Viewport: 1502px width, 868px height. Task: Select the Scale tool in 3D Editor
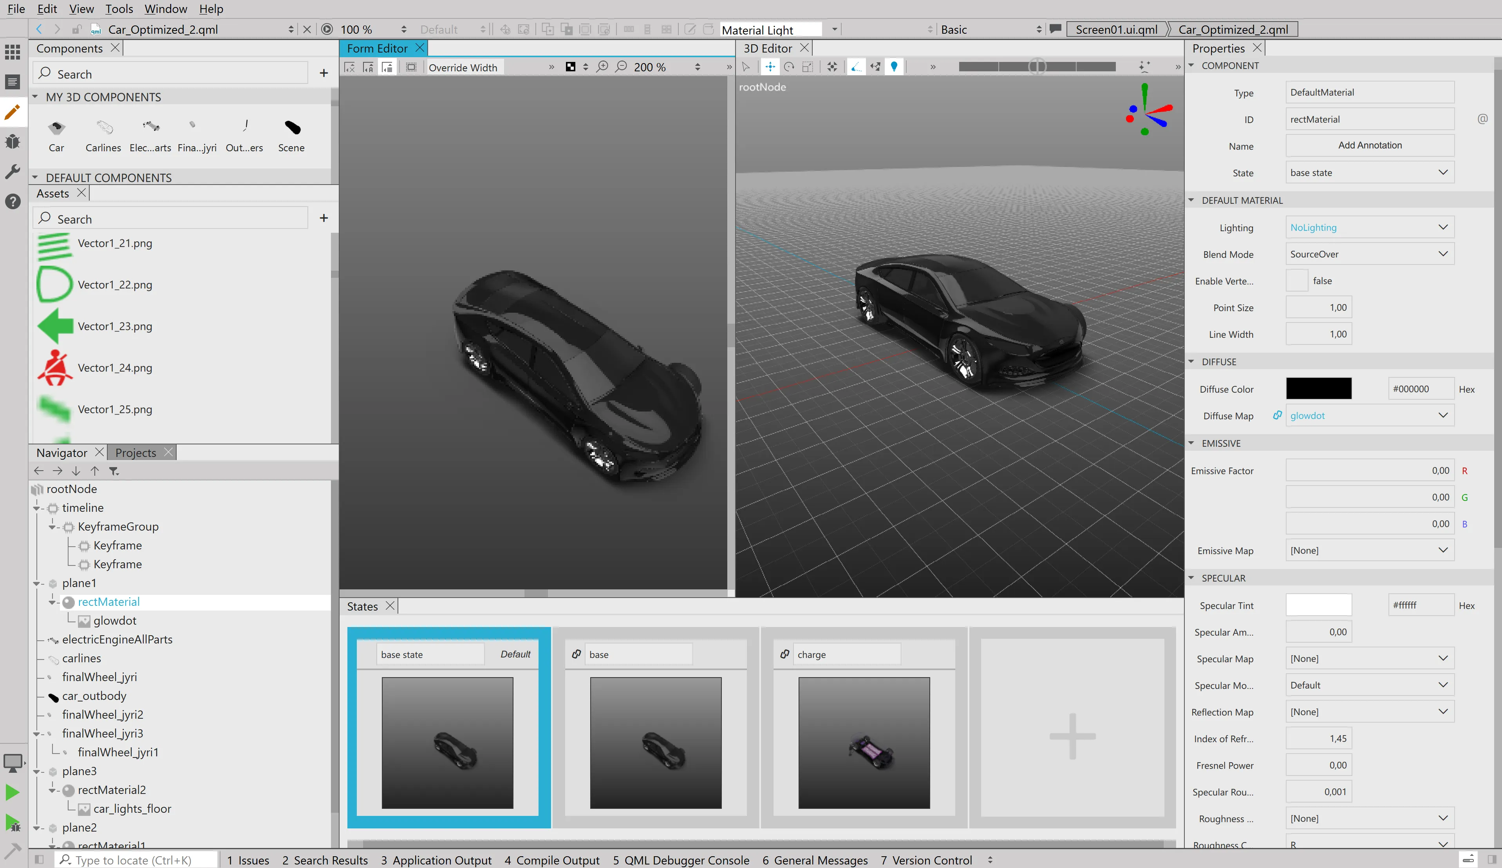tap(808, 67)
